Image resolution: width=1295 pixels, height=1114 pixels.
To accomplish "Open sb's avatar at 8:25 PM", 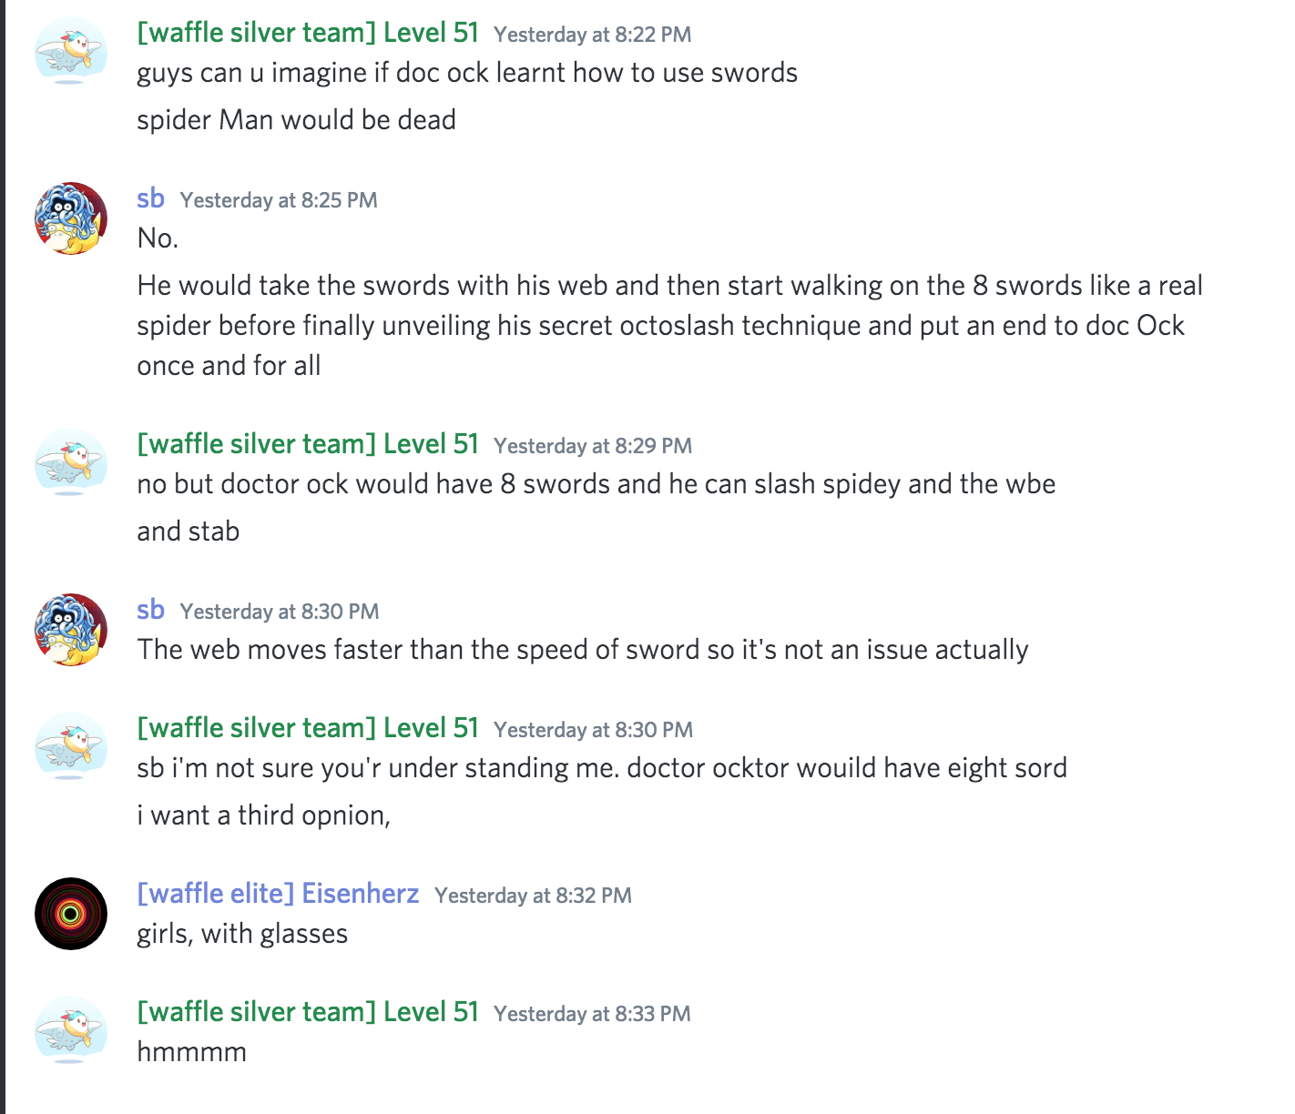I will click(x=71, y=218).
